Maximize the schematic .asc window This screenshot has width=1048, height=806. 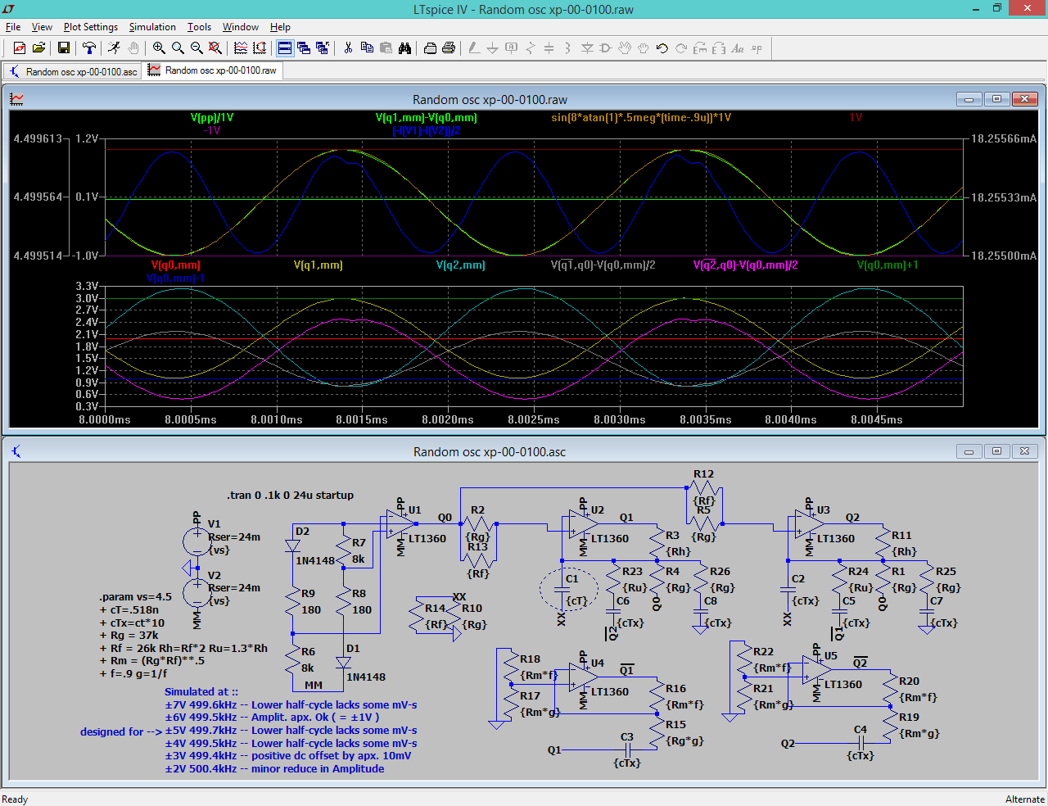(996, 451)
